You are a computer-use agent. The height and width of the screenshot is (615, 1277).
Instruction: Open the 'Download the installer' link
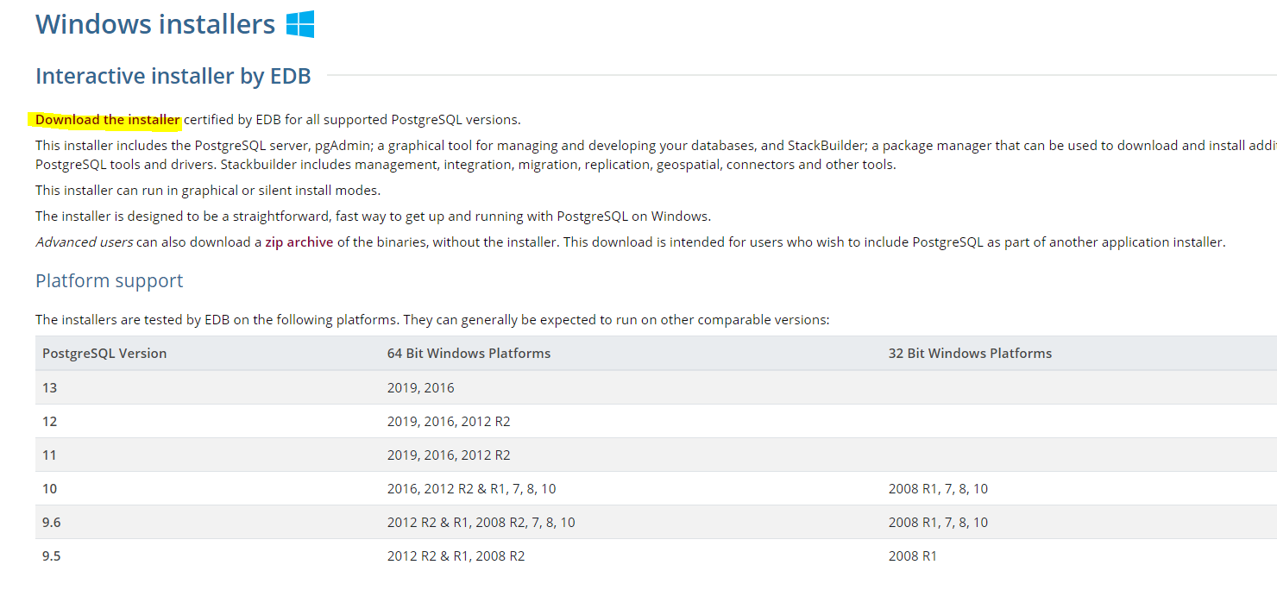pos(108,119)
